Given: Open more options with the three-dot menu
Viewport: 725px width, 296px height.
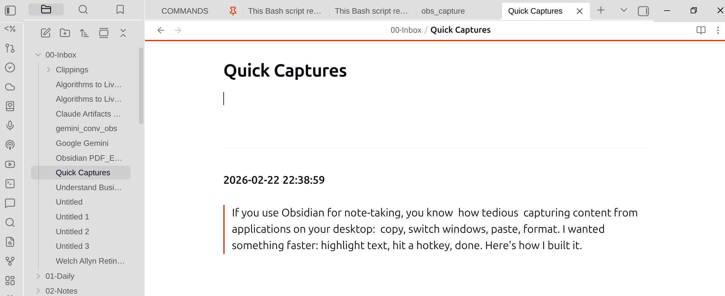Looking at the screenshot, I should coord(718,30).
